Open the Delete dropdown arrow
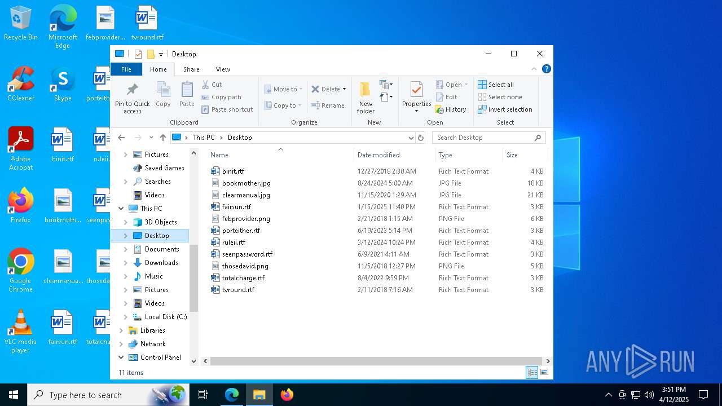Viewport: 722px width, 406px height. pos(344,89)
